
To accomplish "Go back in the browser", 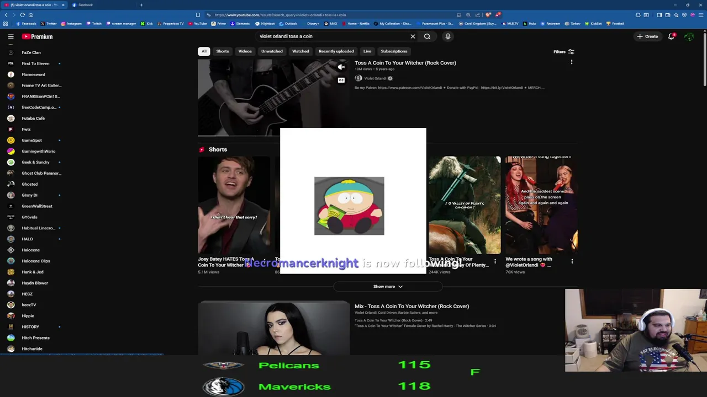I will [6, 15].
